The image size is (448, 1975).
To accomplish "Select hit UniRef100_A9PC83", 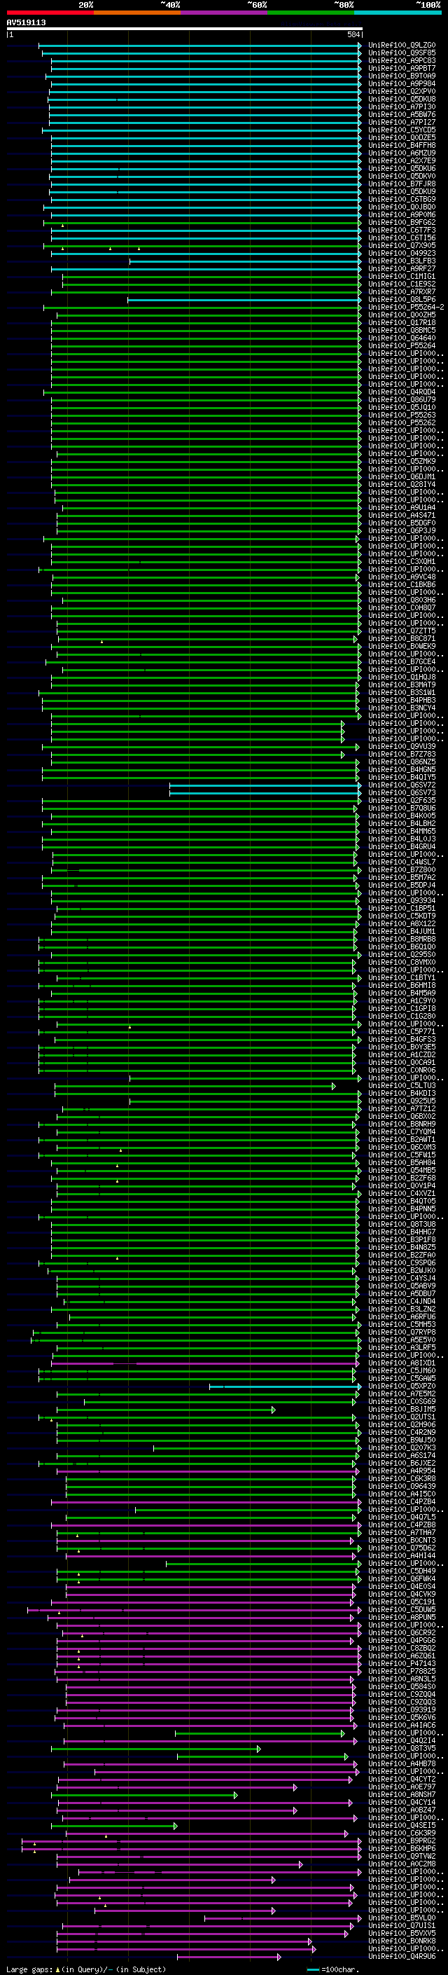I will [x=401, y=60].
